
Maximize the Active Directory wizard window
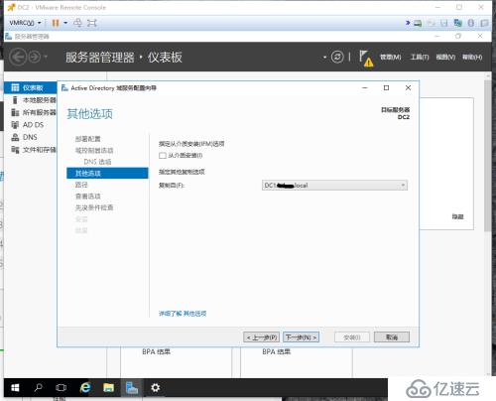tap(386, 87)
